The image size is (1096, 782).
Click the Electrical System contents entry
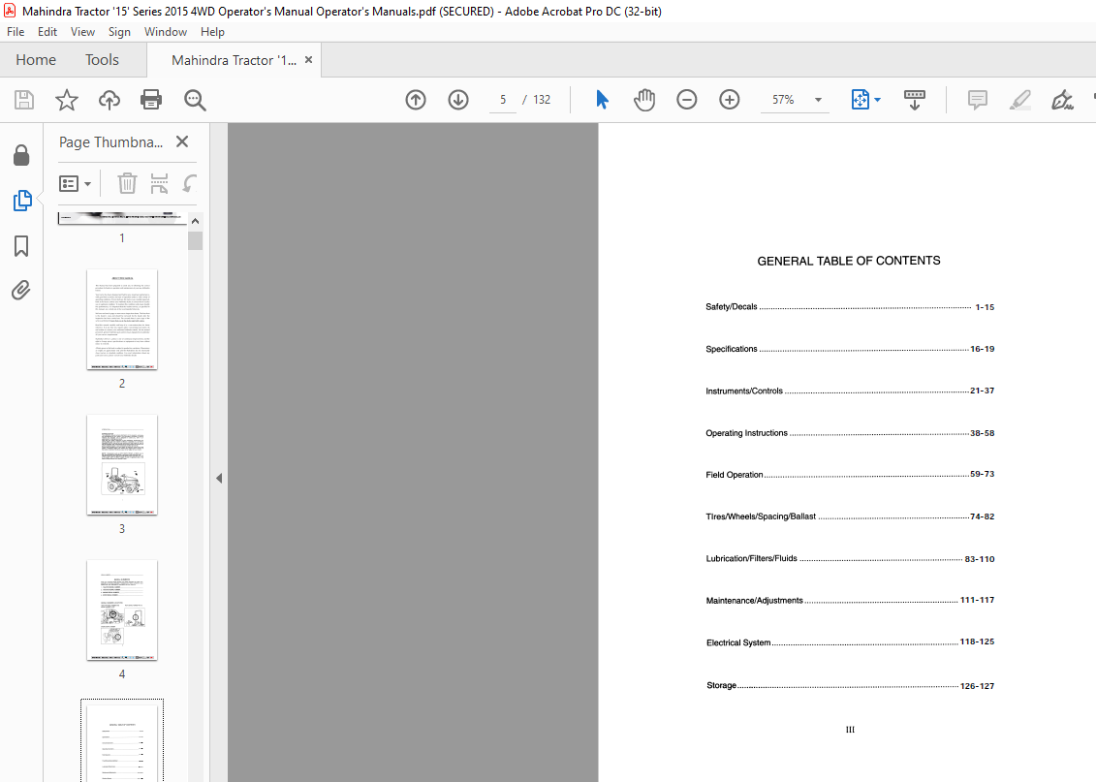(x=850, y=642)
